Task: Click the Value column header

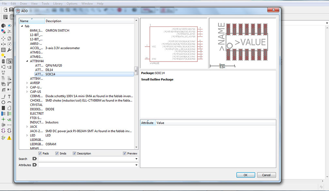Action: click(x=215, y=123)
